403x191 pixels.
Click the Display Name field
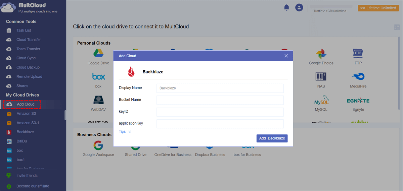[x=220, y=88]
